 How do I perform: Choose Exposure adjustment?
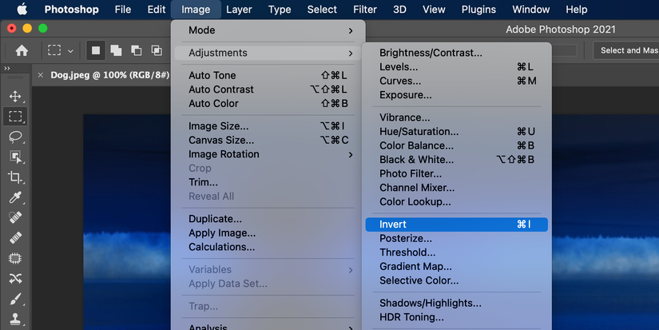click(456, 95)
